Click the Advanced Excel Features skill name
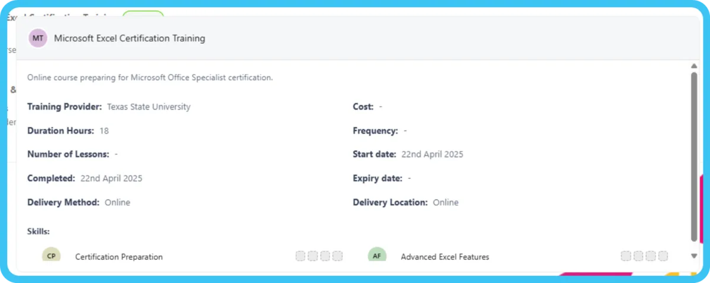Image resolution: width=710 pixels, height=283 pixels. [x=445, y=257]
